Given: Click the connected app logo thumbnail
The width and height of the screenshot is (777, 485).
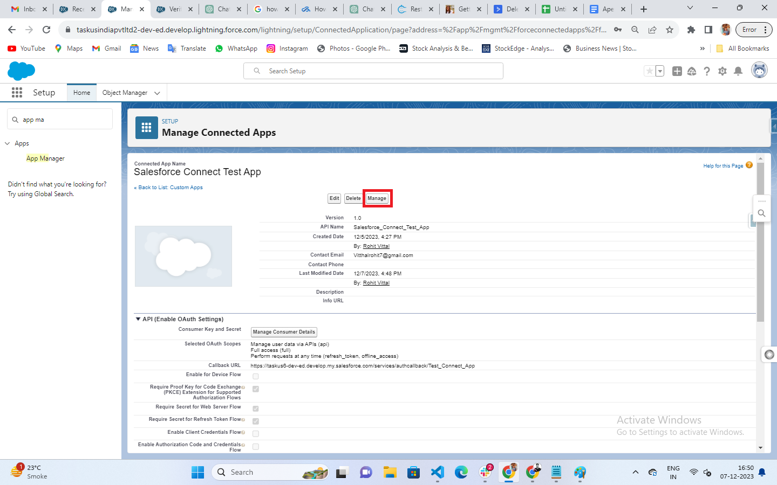Looking at the screenshot, I should pos(183,256).
